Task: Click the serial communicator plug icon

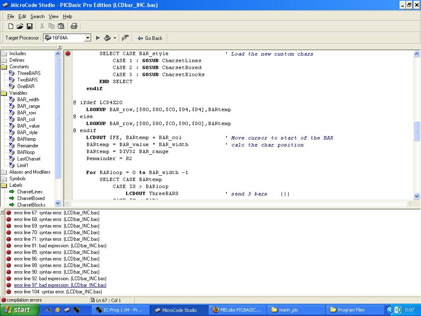Action: pyautogui.click(x=125, y=38)
